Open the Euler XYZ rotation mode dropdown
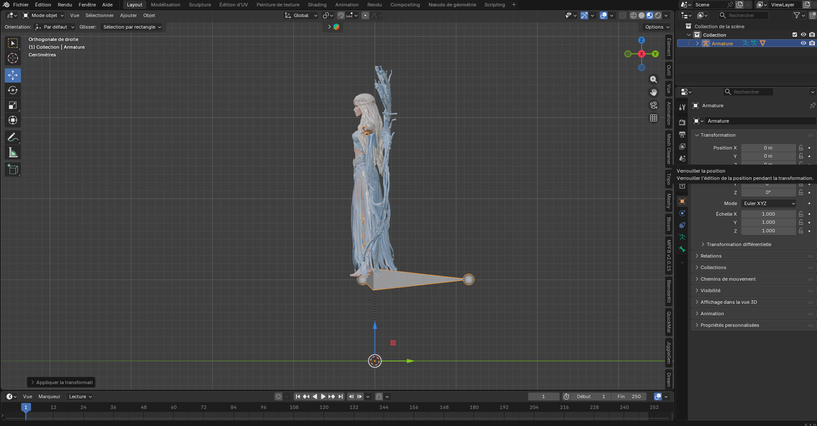Viewport: 817px width, 426px height. 769,203
